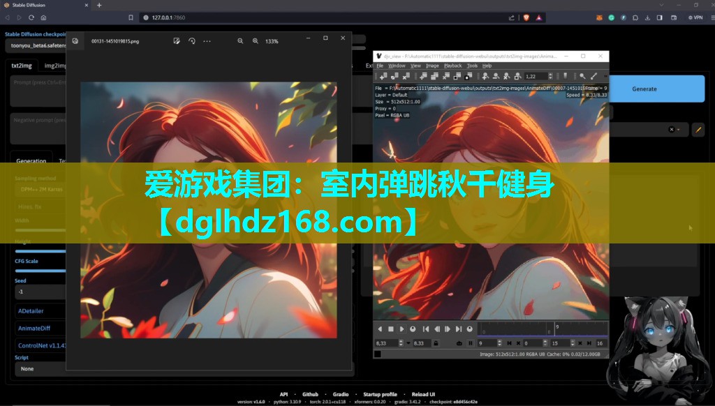
Task: Reload the browser page
Action: [x=31, y=17]
